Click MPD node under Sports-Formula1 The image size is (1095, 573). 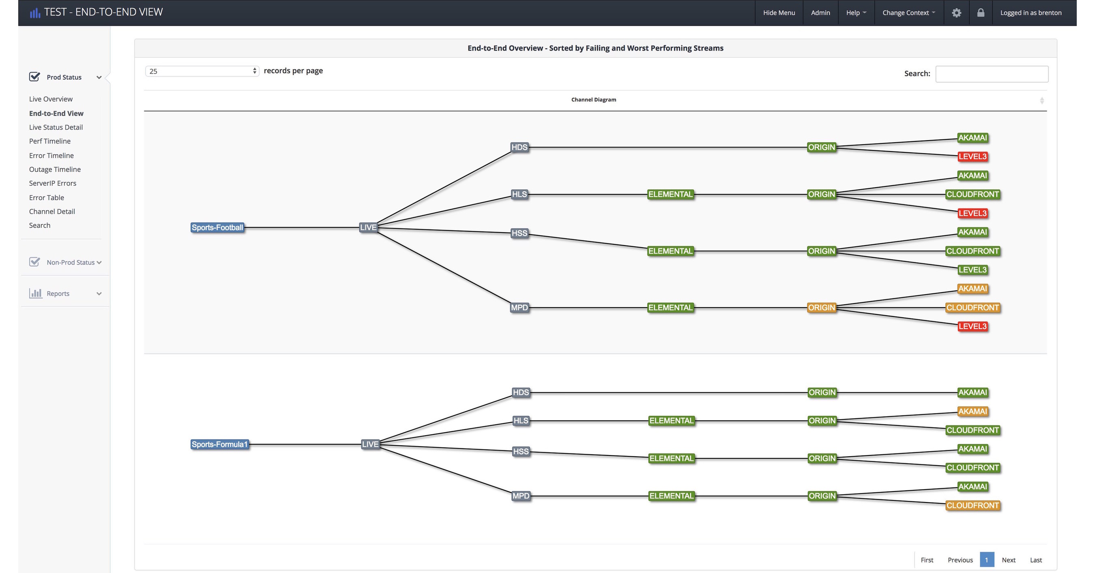point(521,496)
